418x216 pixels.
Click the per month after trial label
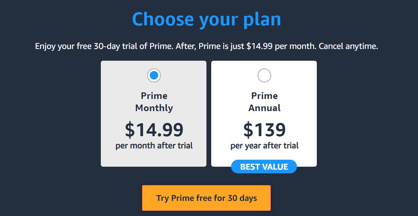pos(153,145)
